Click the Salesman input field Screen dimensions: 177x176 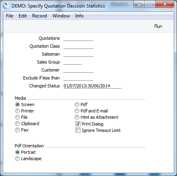point(79,54)
